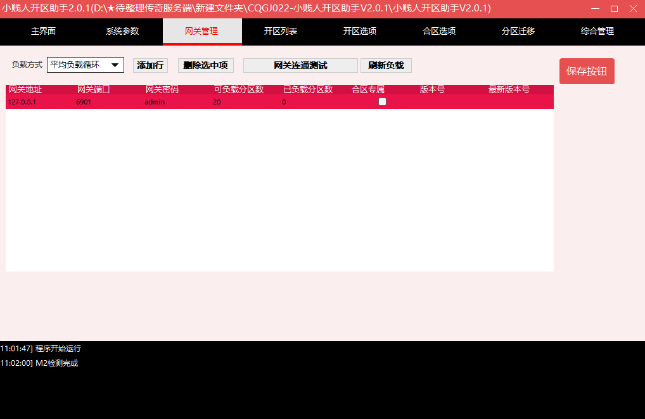Click the 网关地址 column header
This screenshot has height=419, width=645.
click(x=25, y=89)
